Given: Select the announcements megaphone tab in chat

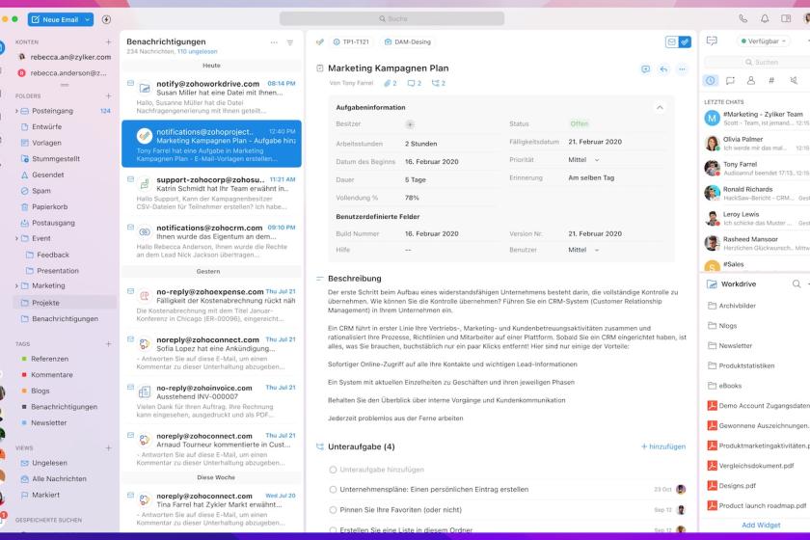Looking at the screenshot, I should [x=794, y=80].
